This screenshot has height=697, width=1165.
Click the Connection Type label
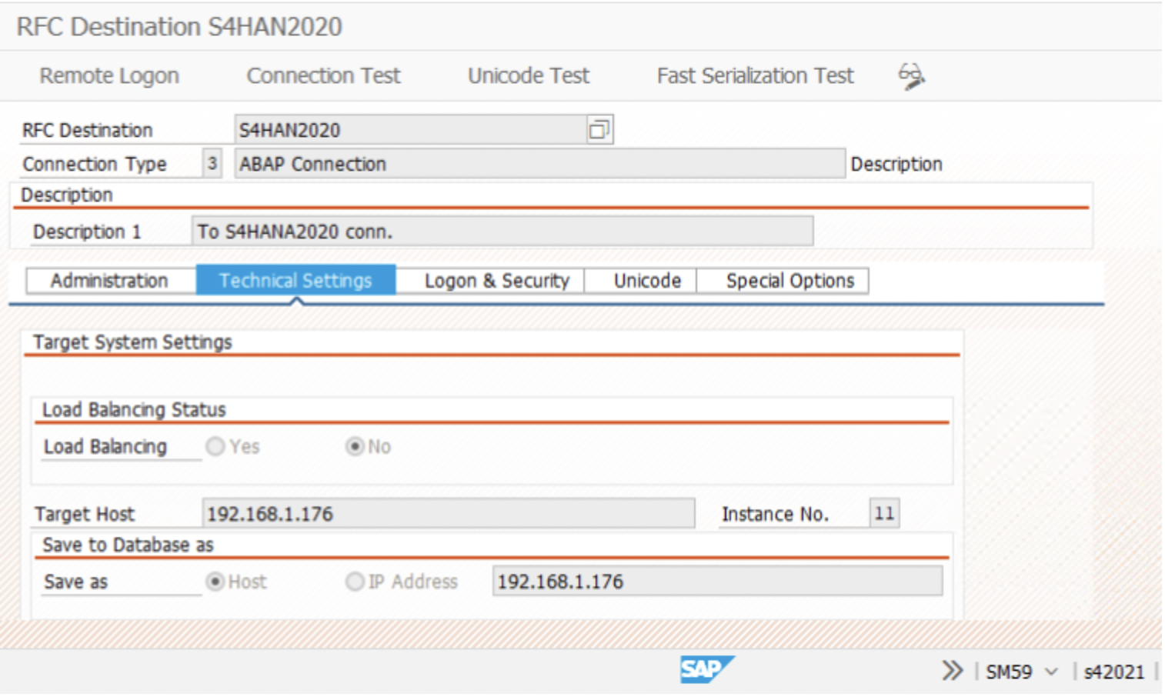95,164
